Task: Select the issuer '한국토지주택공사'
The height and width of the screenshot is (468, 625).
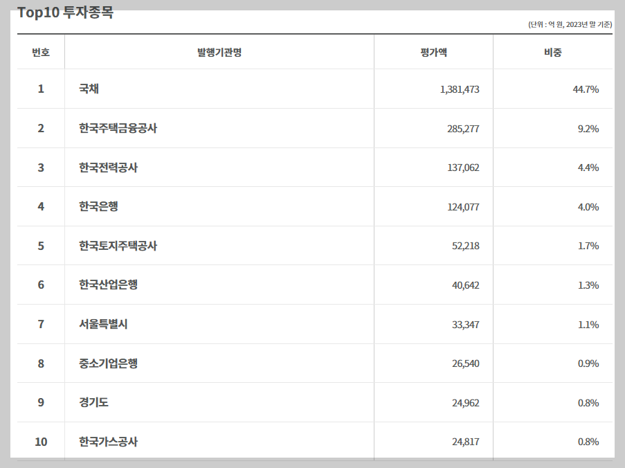Action: coord(118,246)
